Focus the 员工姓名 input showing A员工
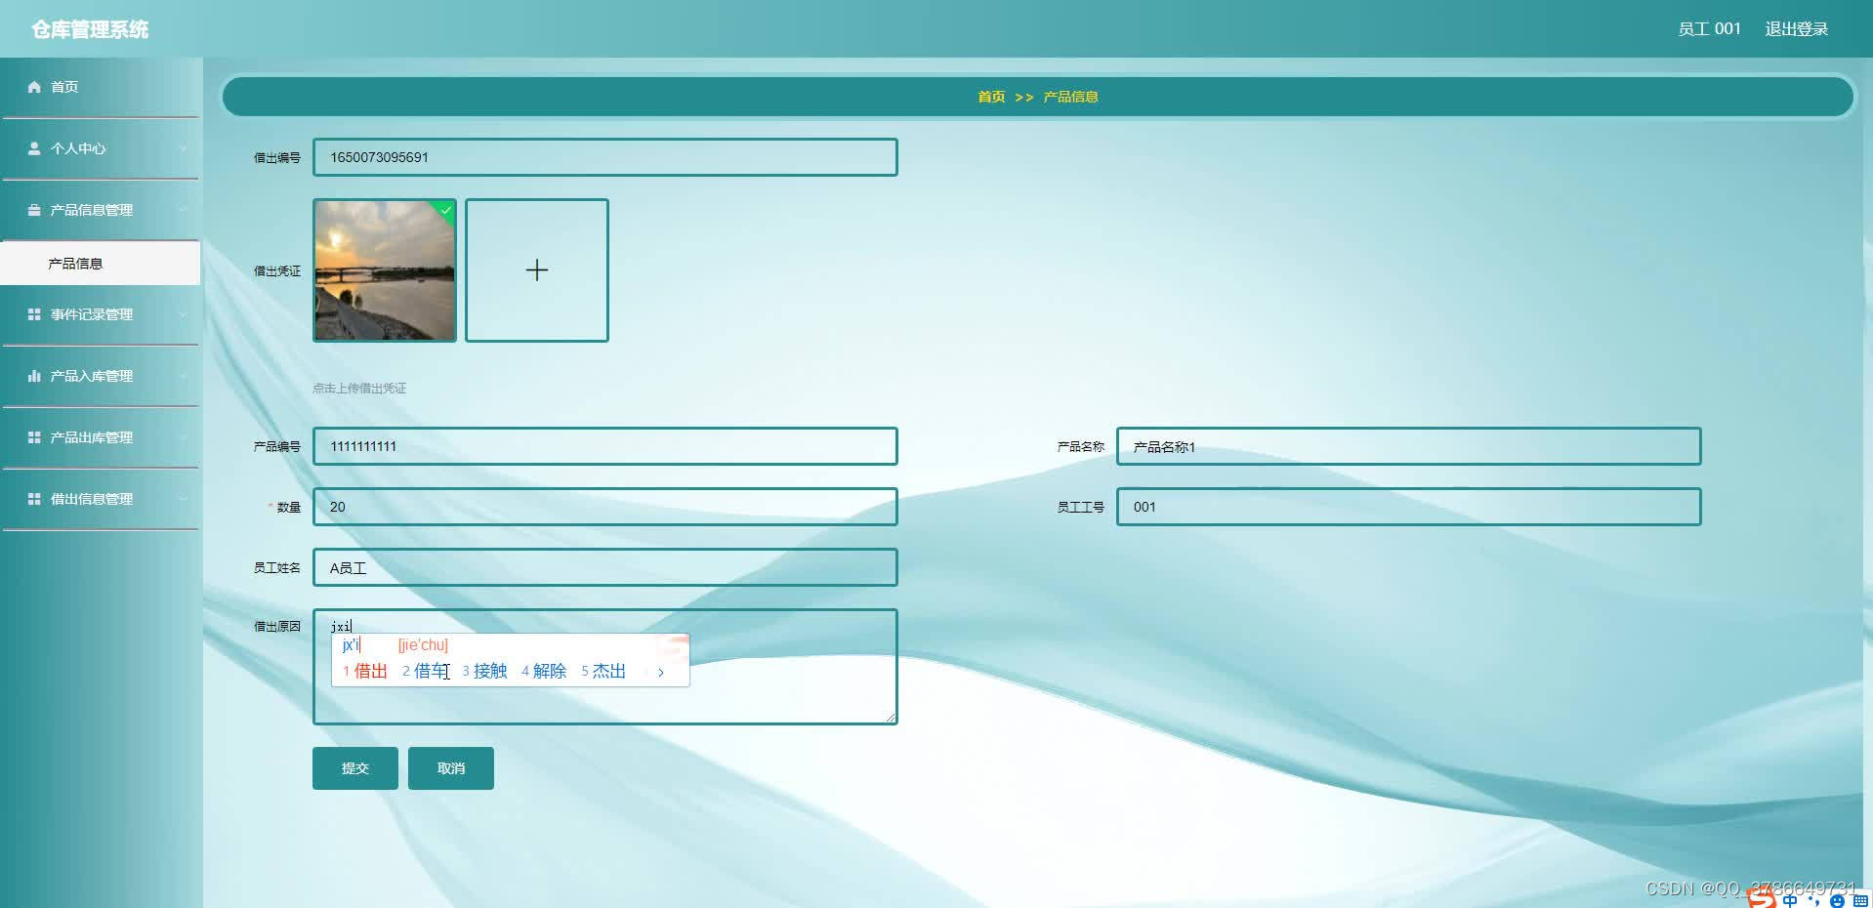Viewport: 1873px width, 908px height. [x=605, y=567]
